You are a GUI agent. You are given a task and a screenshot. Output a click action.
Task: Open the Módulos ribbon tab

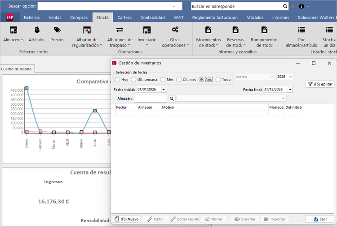click(x=255, y=17)
